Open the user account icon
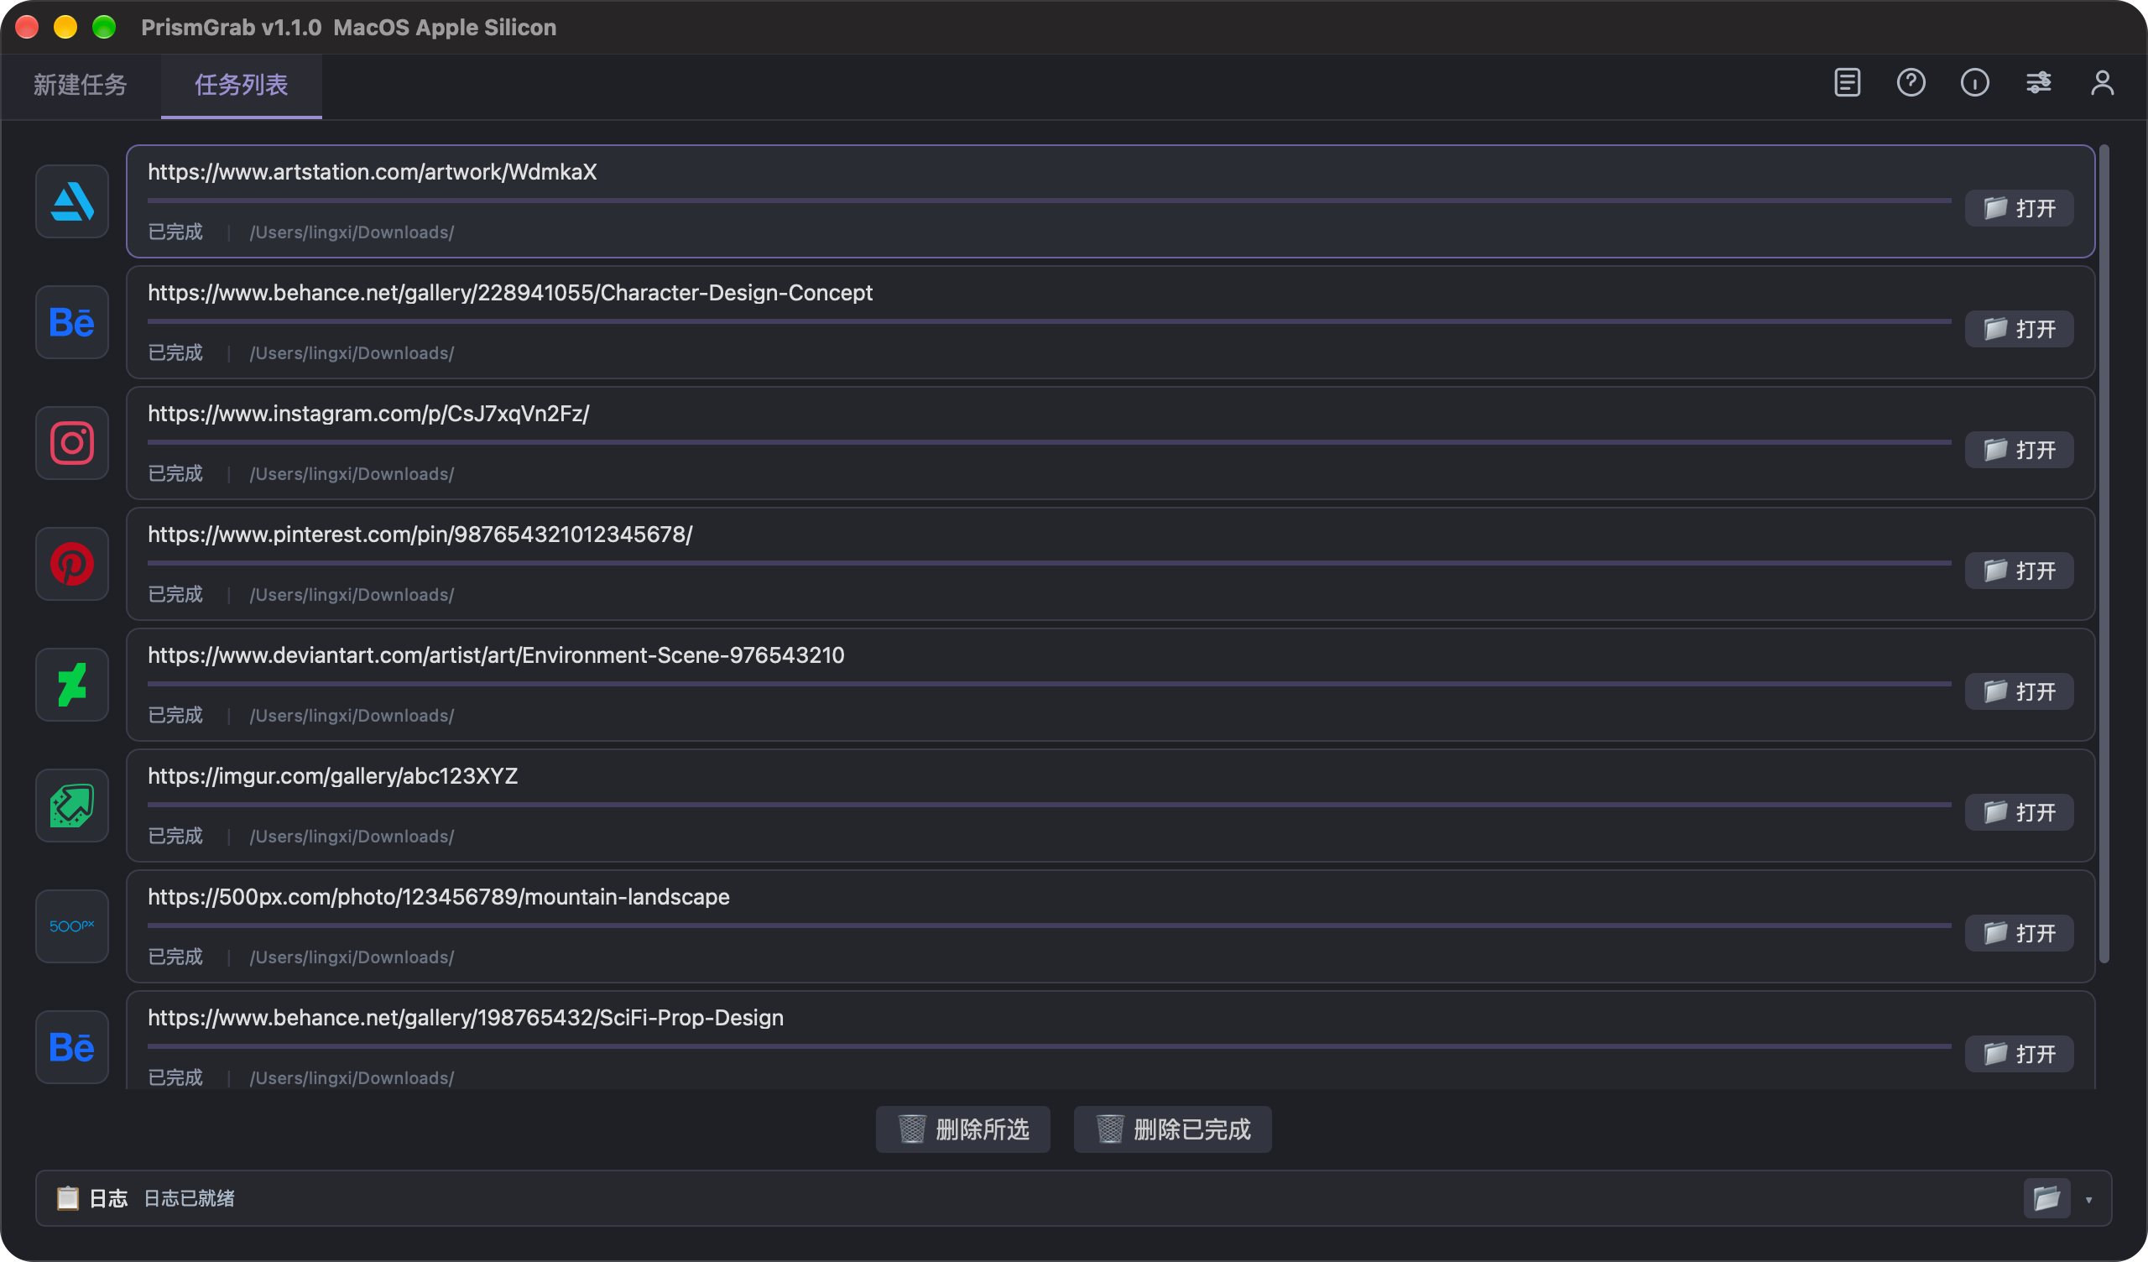The height and width of the screenshot is (1262, 2148). [x=2103, y=83]
